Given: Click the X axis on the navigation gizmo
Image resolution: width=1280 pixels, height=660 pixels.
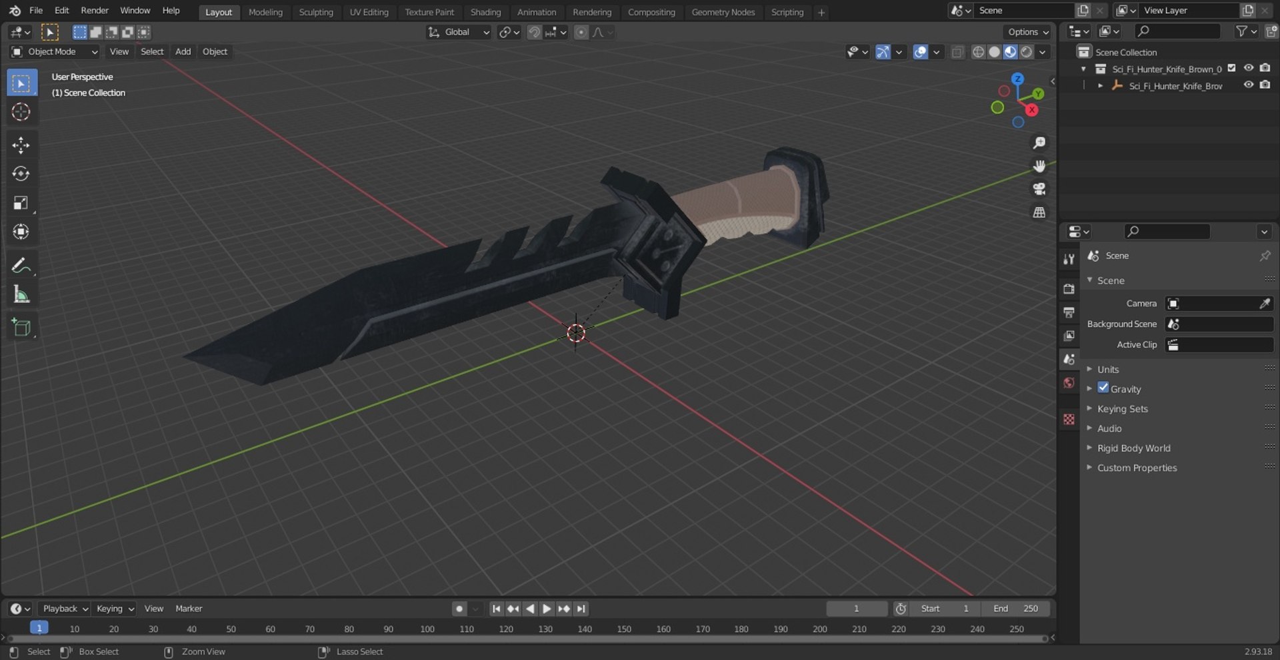Looking at the screenshot, I should coord(1032,110).
